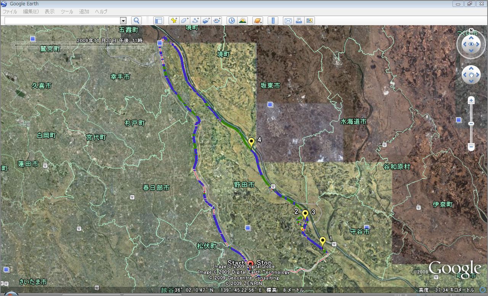Image resolution: width=488 pixels, height=296 pixels.
Task: Reset north with the N compass button
Action: (472, 30)
